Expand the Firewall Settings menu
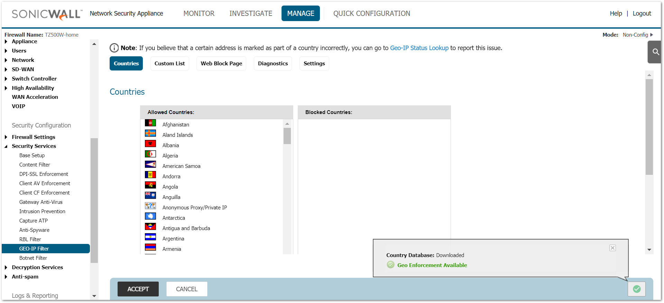The width and height of the screenshot is (664, 303). [x=6, y=137]
